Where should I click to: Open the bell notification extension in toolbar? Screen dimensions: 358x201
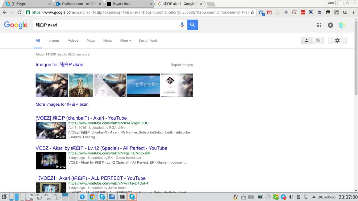tap(278, 12)
